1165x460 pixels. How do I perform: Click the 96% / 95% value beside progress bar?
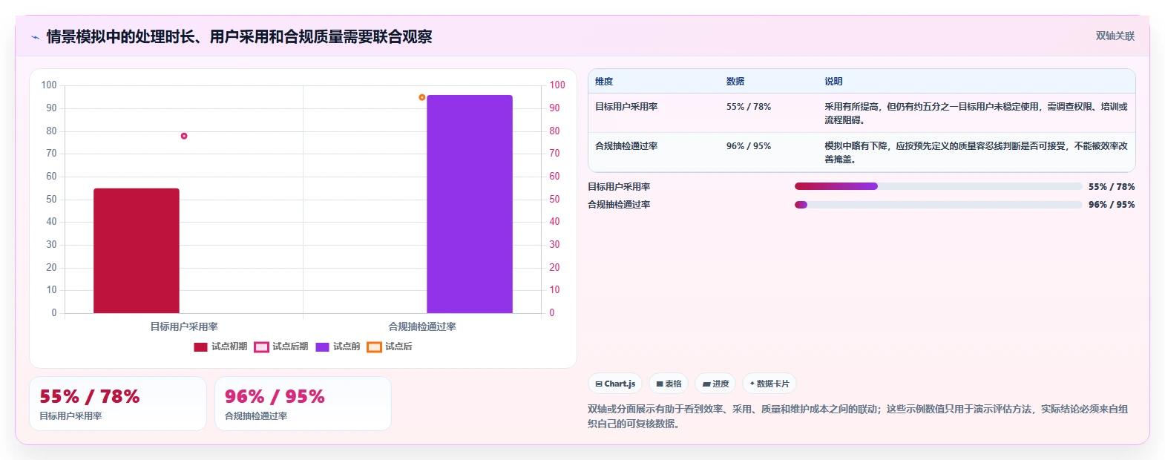(x=1112, y=205)
